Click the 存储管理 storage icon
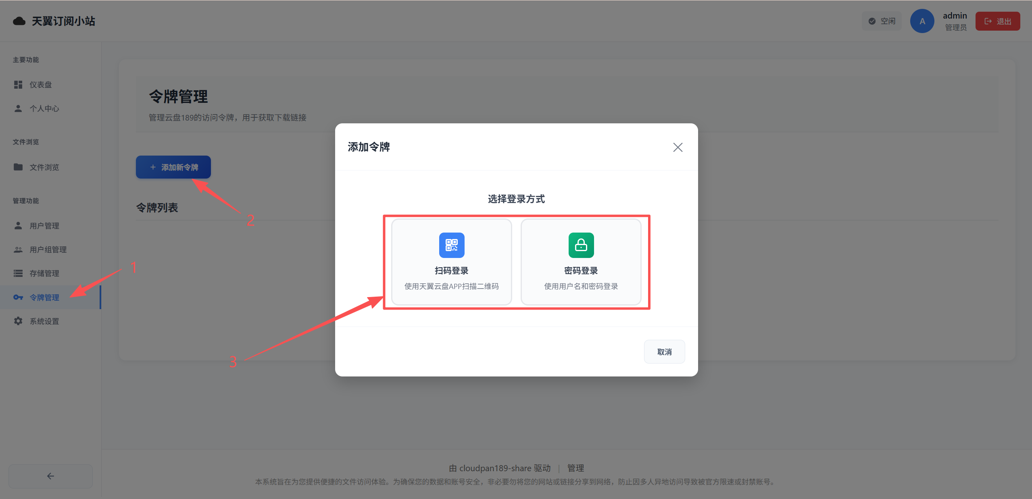The width and height of the screenshot is (1032, 499). [x=18, y=273]
